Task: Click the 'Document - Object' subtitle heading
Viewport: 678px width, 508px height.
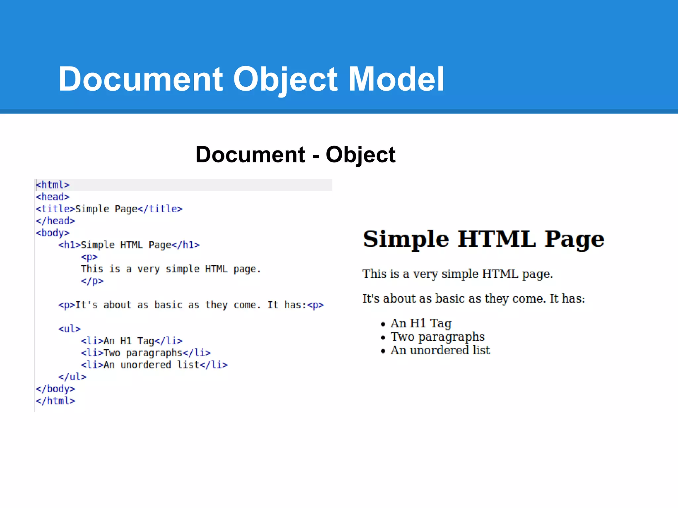Action: [x=295, y=154]
